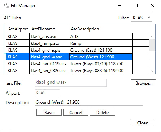
Task: Close the window with the title bar X
Action: (x=152, y=5)
